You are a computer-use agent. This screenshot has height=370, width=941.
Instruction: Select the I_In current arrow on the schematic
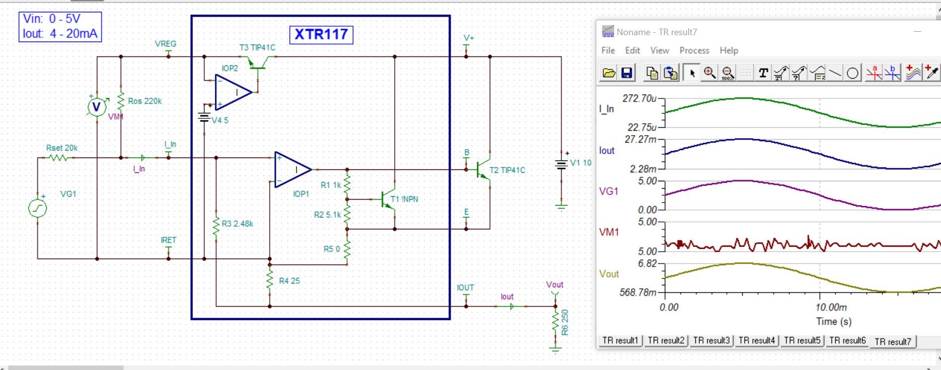(143, 158)
